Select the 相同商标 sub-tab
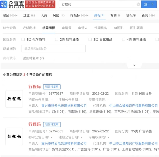Screen dimensions: 159x157 [x=48, y=28]
